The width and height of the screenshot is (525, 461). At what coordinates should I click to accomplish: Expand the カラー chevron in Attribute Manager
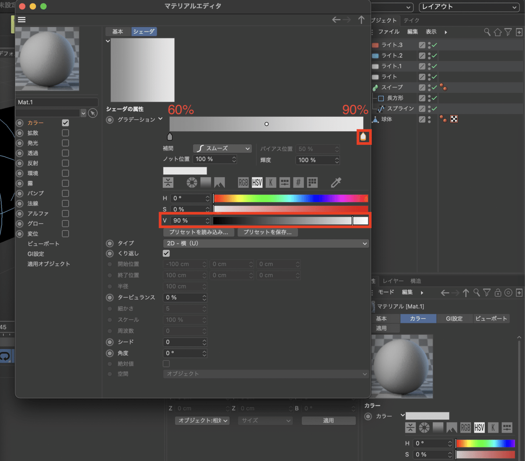tap(402, 416)
